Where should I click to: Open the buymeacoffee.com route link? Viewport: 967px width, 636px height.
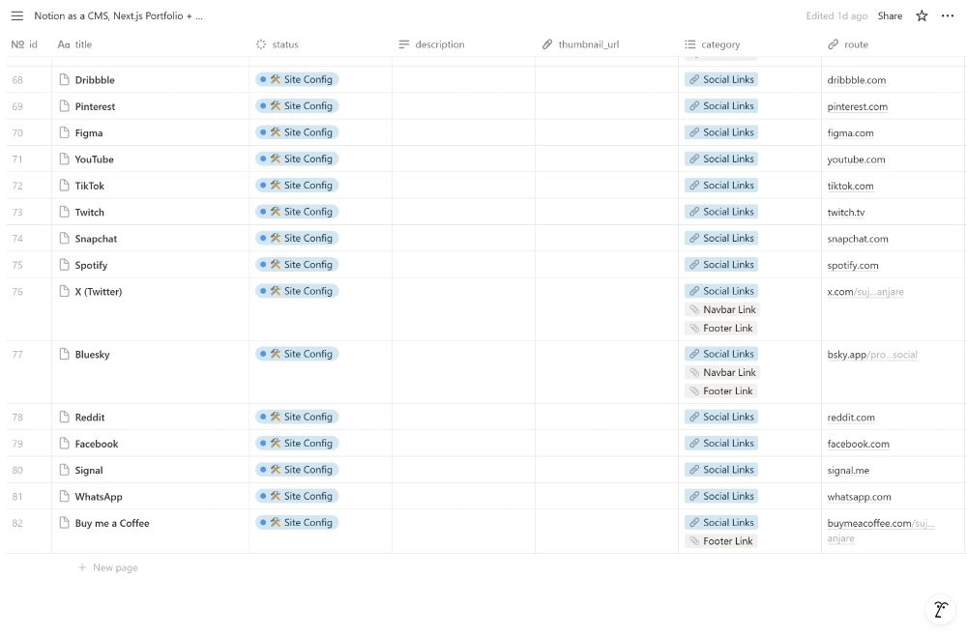pos(881,531)
